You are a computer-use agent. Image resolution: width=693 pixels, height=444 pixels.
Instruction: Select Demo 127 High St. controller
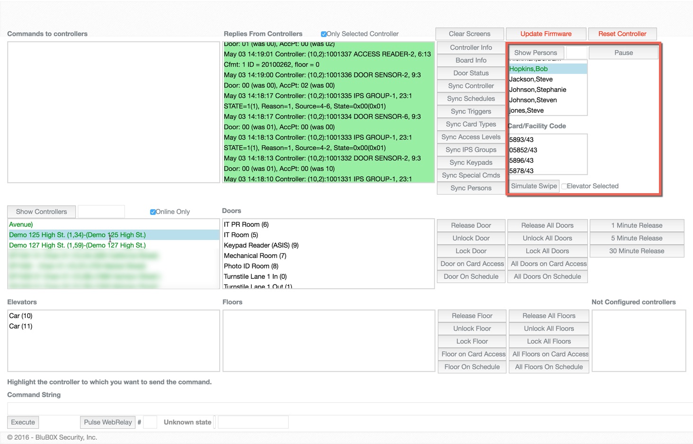tap(77, 245)
